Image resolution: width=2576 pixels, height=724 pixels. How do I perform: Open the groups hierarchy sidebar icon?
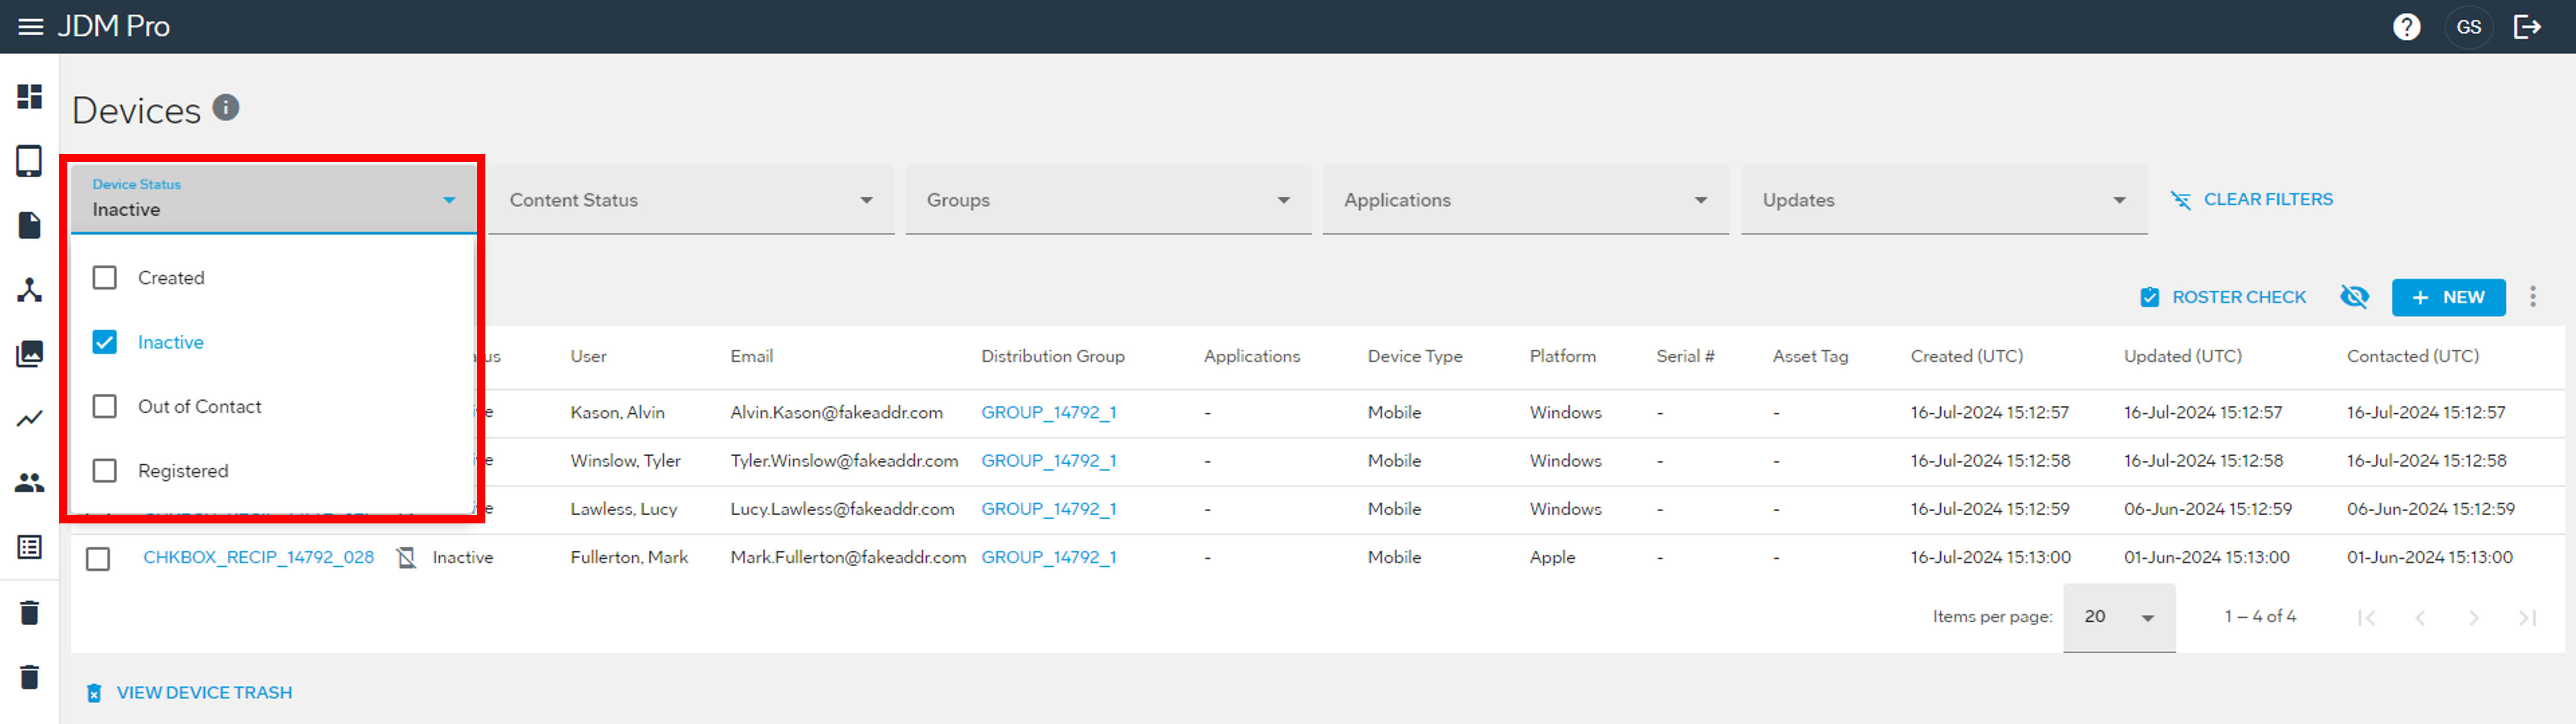[x=30, y=289]
